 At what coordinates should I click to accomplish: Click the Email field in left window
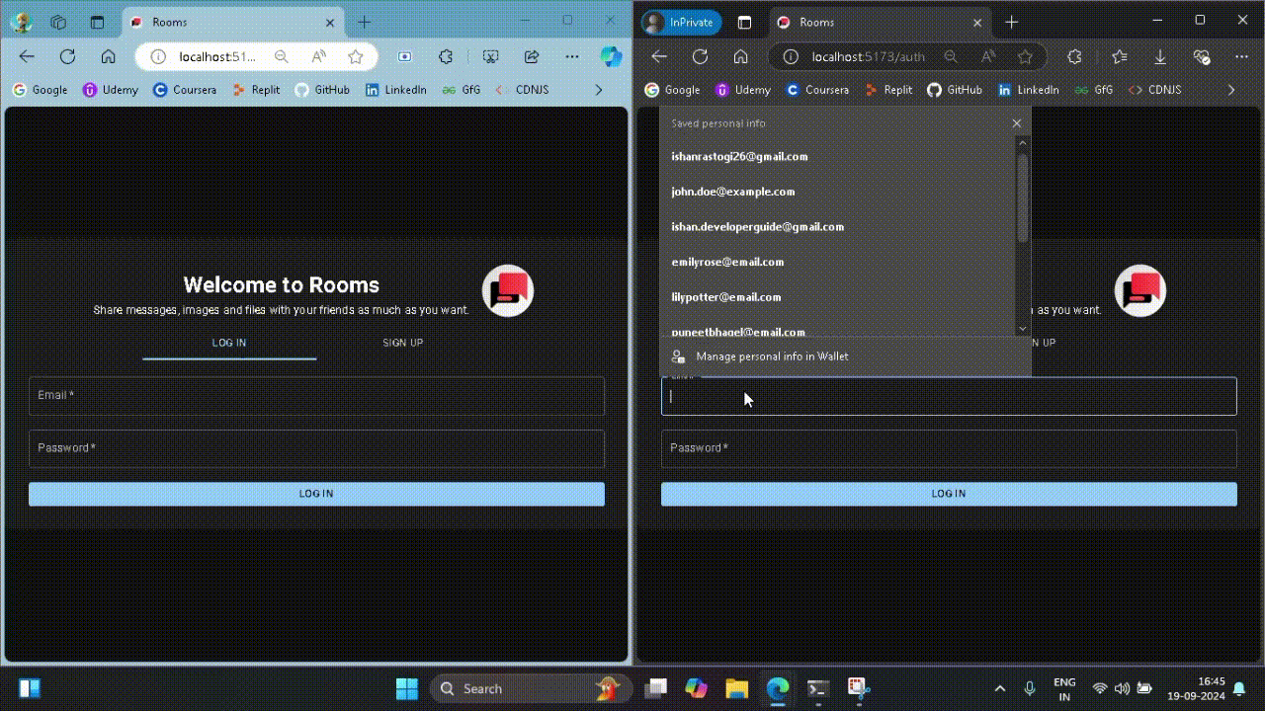[316, 395]
